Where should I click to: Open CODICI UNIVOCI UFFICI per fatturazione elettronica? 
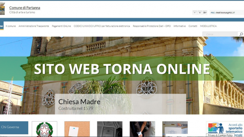click(102, 26)
